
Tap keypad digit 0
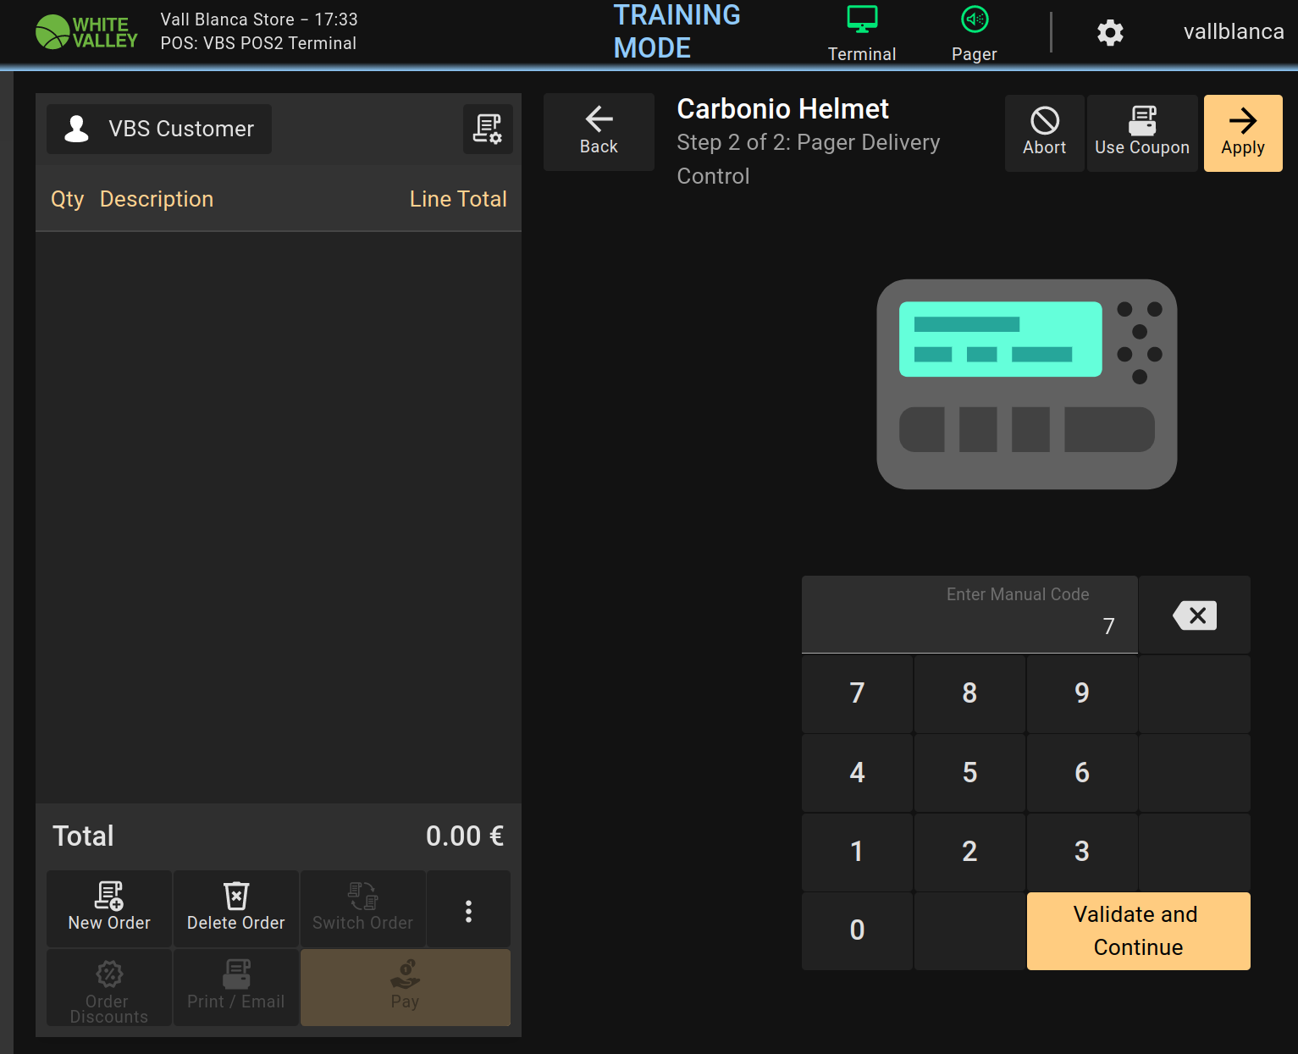tap(857, 930)
